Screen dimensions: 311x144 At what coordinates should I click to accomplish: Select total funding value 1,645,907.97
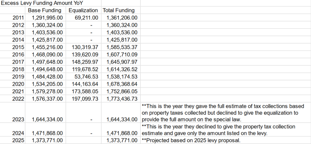122,62
